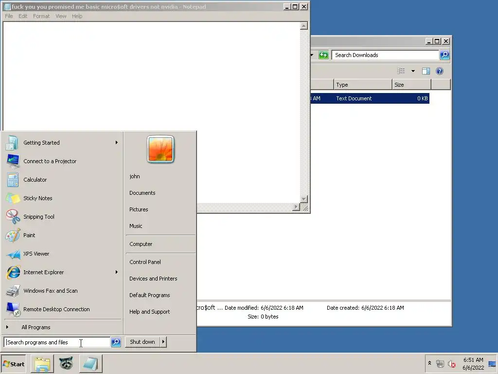This screenshot has width=498, height=374.
Task: Open Computer from the Start menu
Action: [141, 244]
